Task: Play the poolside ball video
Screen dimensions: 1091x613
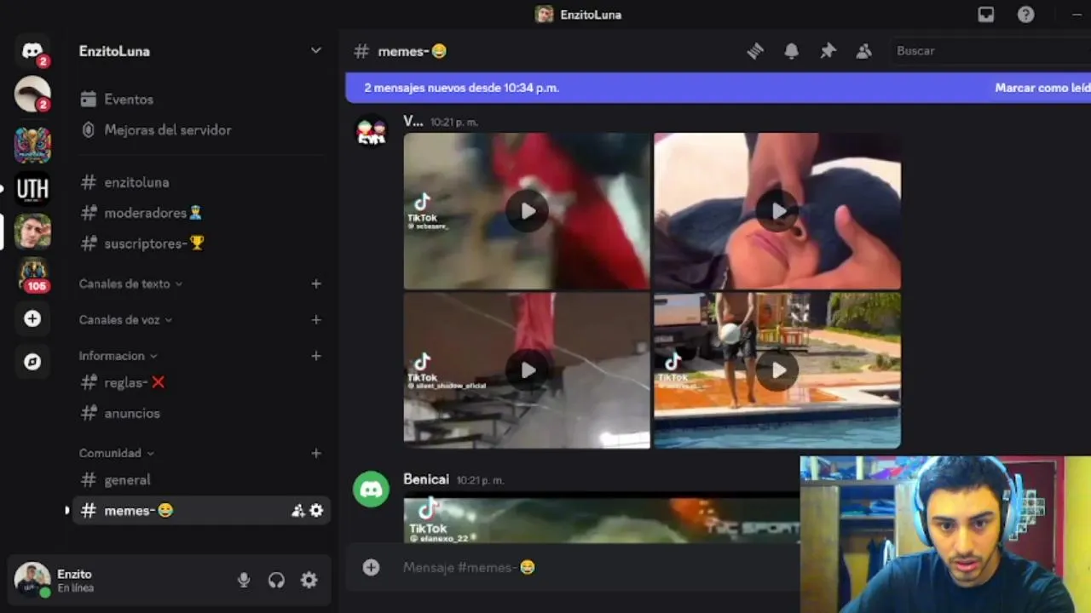Action: [x=777, y=370]
